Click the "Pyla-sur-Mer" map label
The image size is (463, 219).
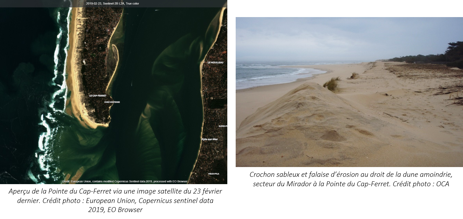click(210, 139)
